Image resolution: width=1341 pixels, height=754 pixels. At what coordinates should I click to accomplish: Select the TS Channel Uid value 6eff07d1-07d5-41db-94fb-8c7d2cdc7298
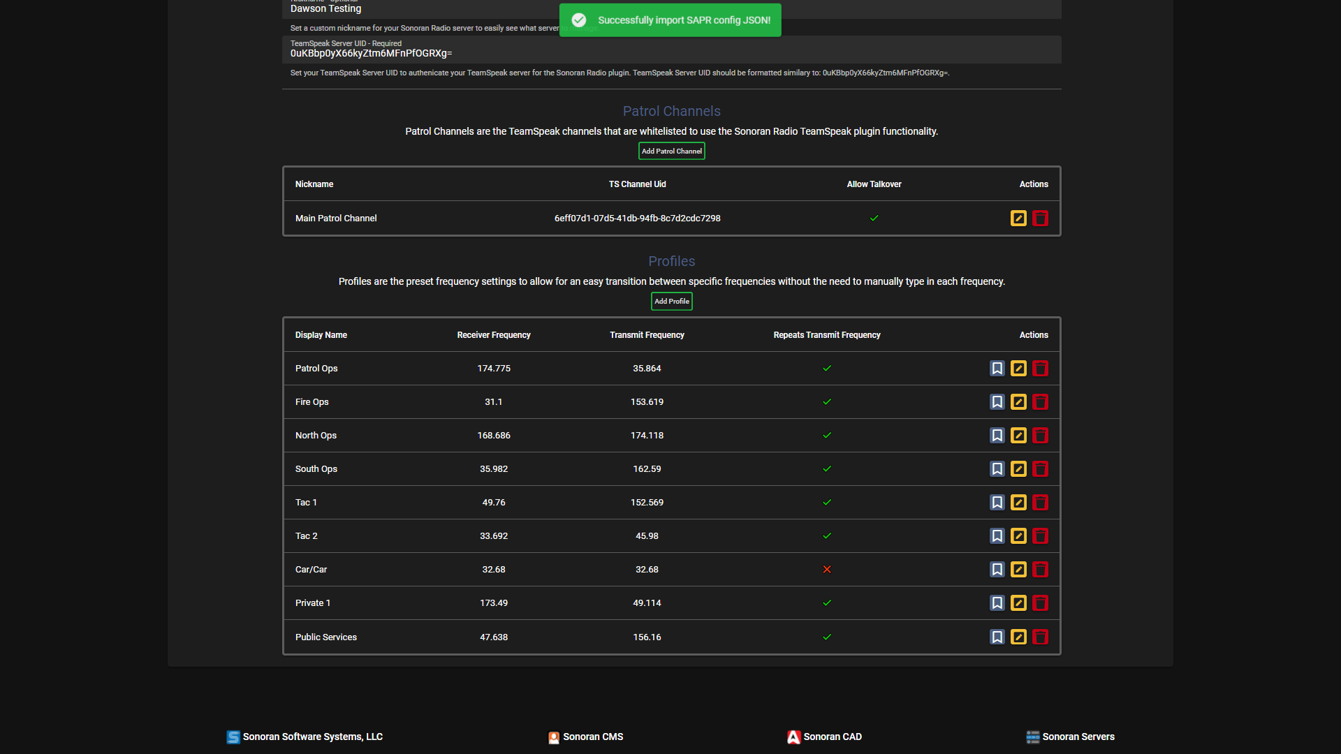[x=637, y=219]
